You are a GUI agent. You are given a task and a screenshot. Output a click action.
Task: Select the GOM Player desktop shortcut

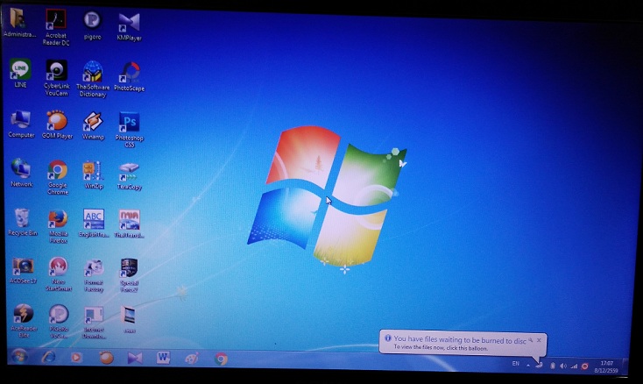pos(57,125)
